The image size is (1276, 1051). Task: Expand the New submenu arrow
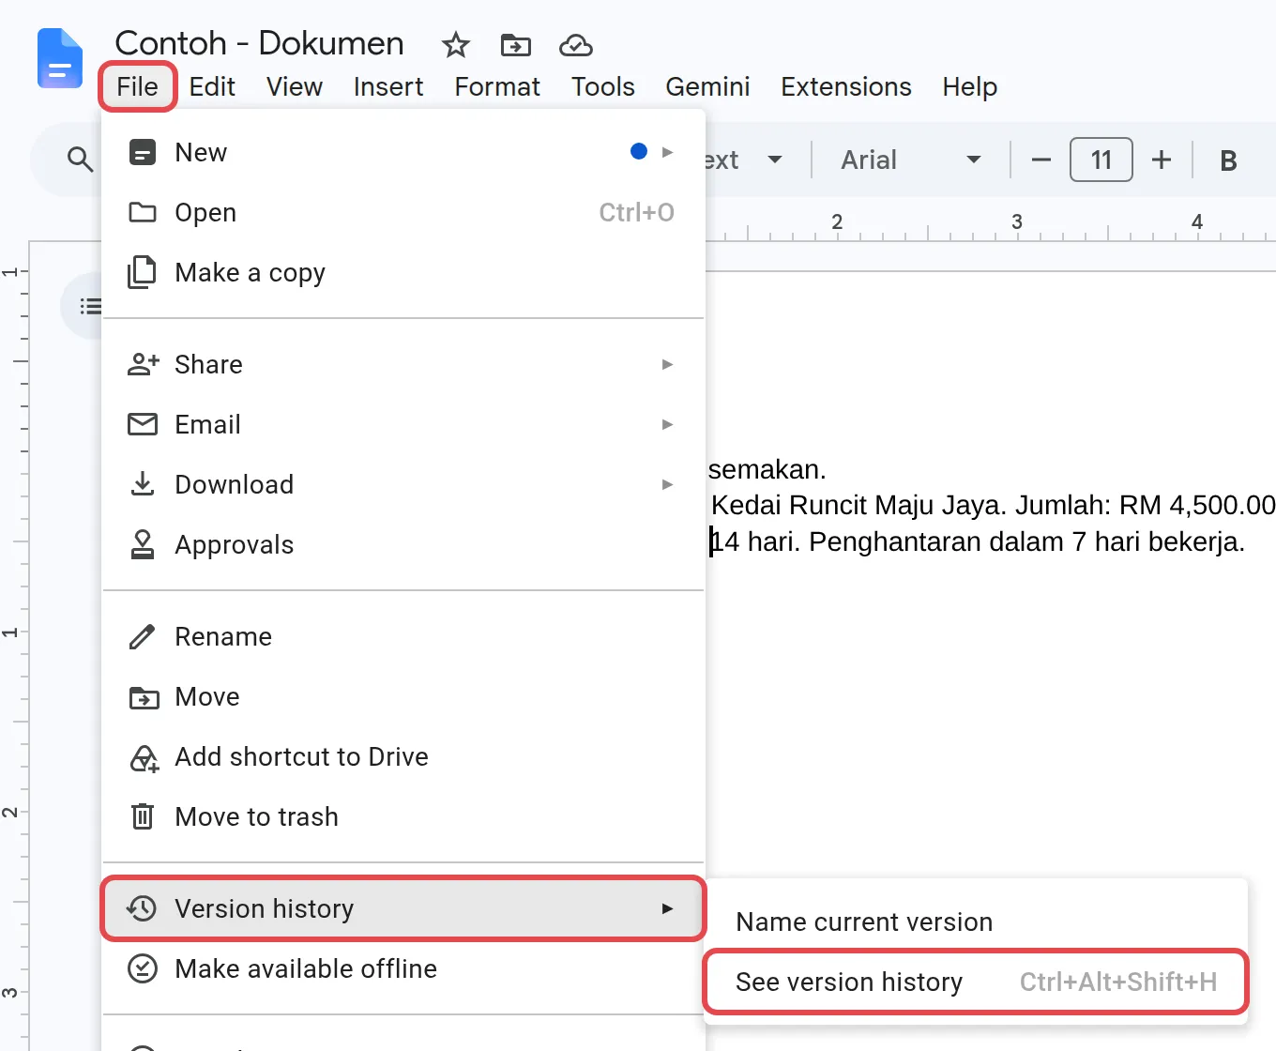pos(667,152)
